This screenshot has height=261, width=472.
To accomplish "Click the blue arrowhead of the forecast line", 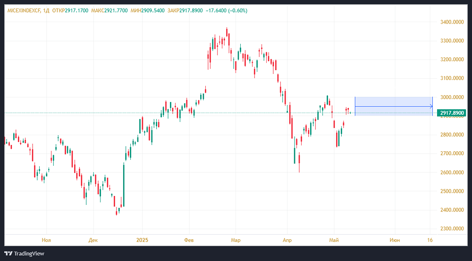I will pyautogui.click(x=430, y=106).
